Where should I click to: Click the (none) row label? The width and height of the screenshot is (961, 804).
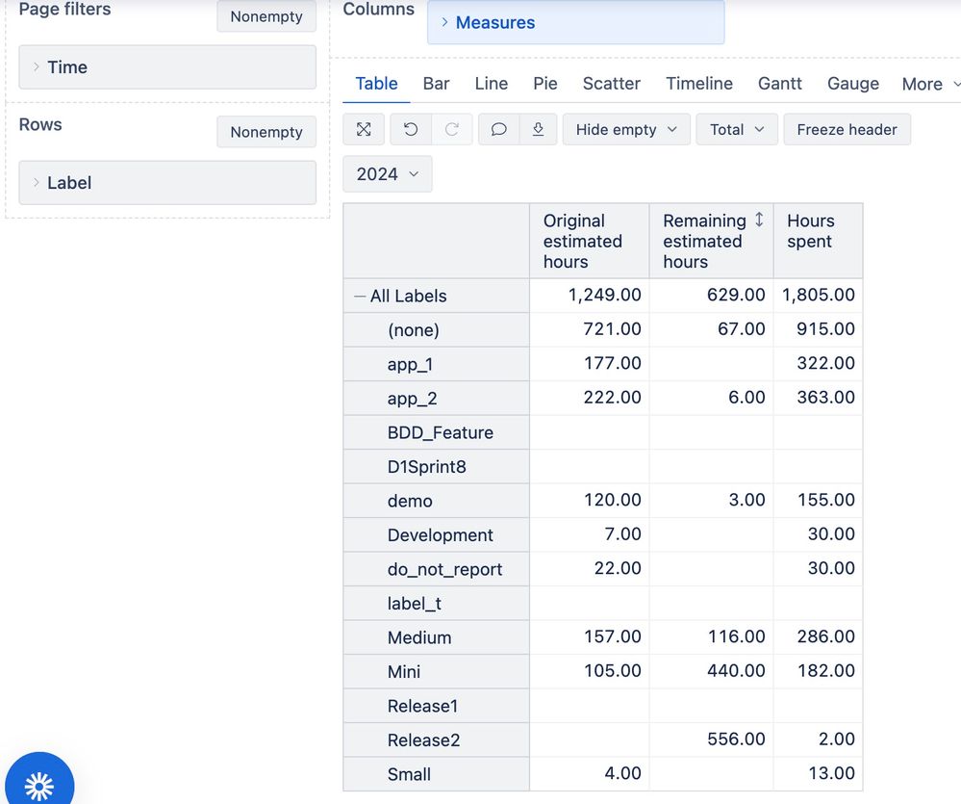pyautogui.click(x=413, y=330)
